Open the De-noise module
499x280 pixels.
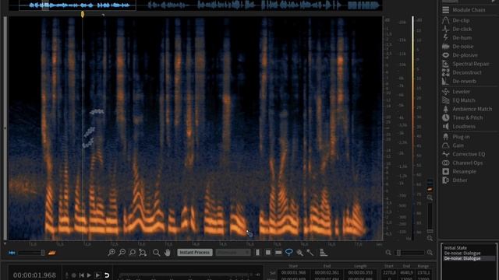458,47
